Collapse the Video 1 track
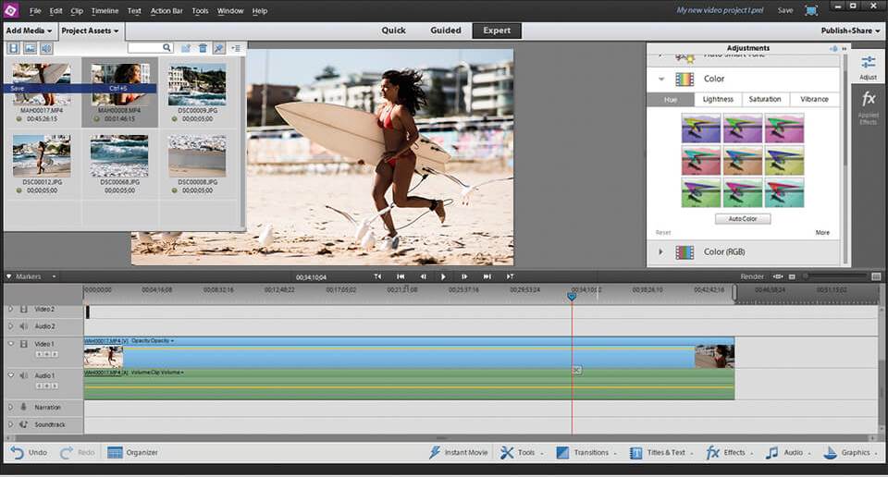The height and width of the screenshot is (477, 888). point(10,344)
